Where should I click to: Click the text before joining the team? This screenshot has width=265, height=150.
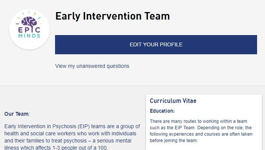tap(174, 141)
